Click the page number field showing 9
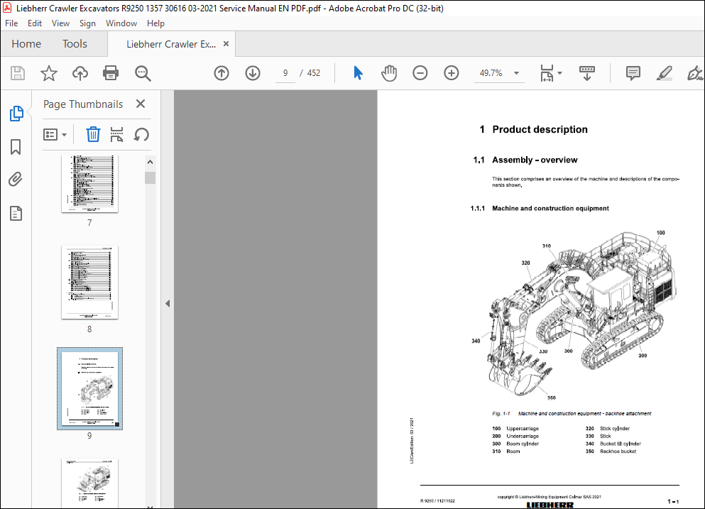Viewport: 705px width, 509px height. point(285,73)
